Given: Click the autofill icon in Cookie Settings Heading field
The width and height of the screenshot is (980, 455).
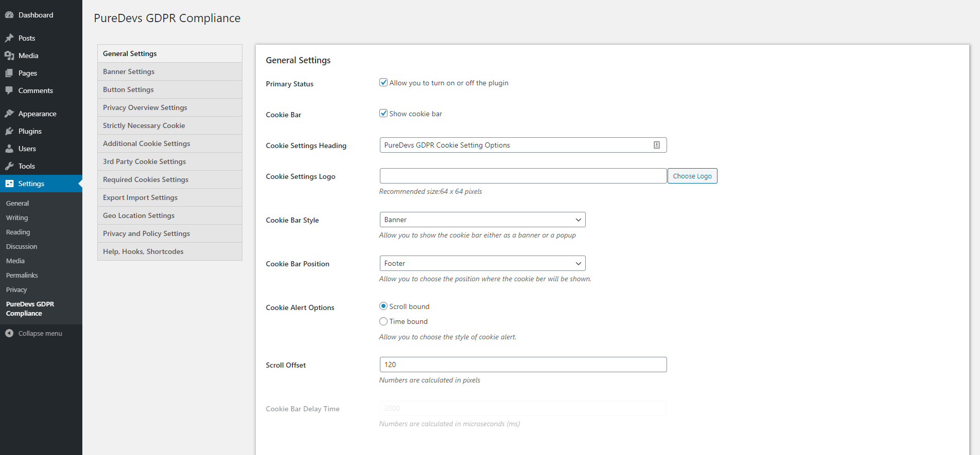Looking at the screenshot, I should pos(657,145).
